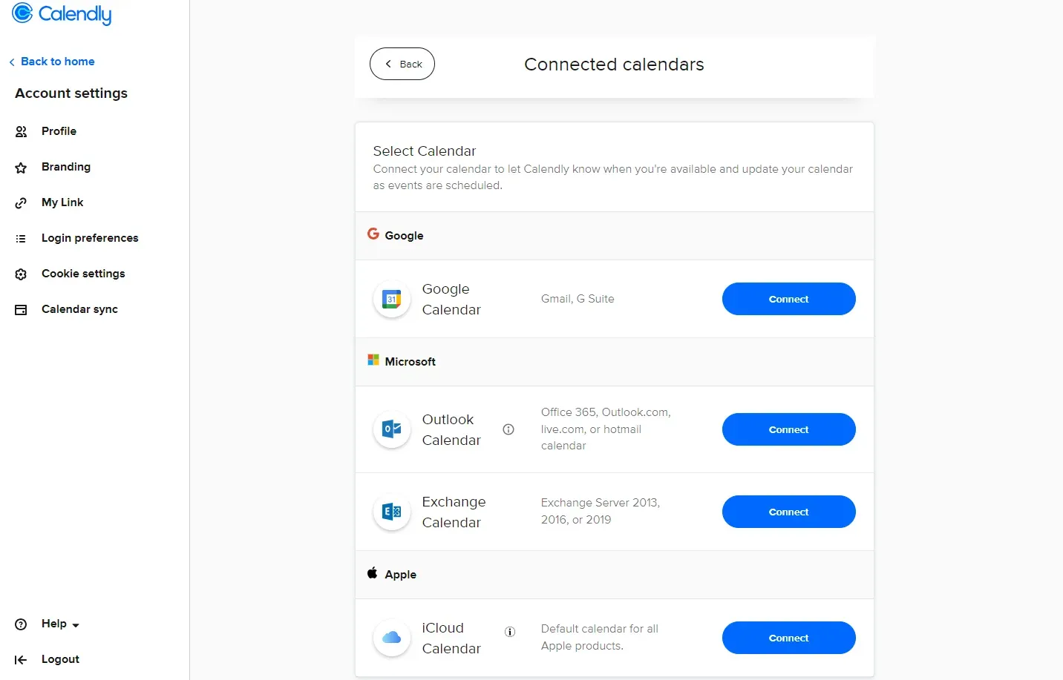This screenshot has height=680, width=1063.
Task: Click the Logout icon at bottom left
Action: pos(21,659)
